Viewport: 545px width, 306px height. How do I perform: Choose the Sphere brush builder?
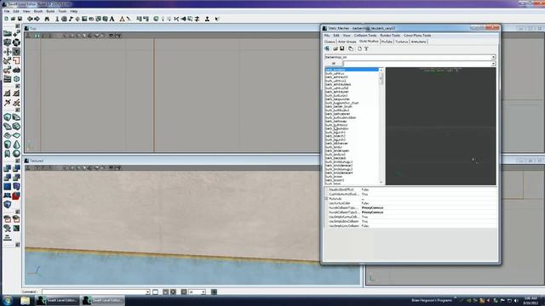(x=16, y=153)
